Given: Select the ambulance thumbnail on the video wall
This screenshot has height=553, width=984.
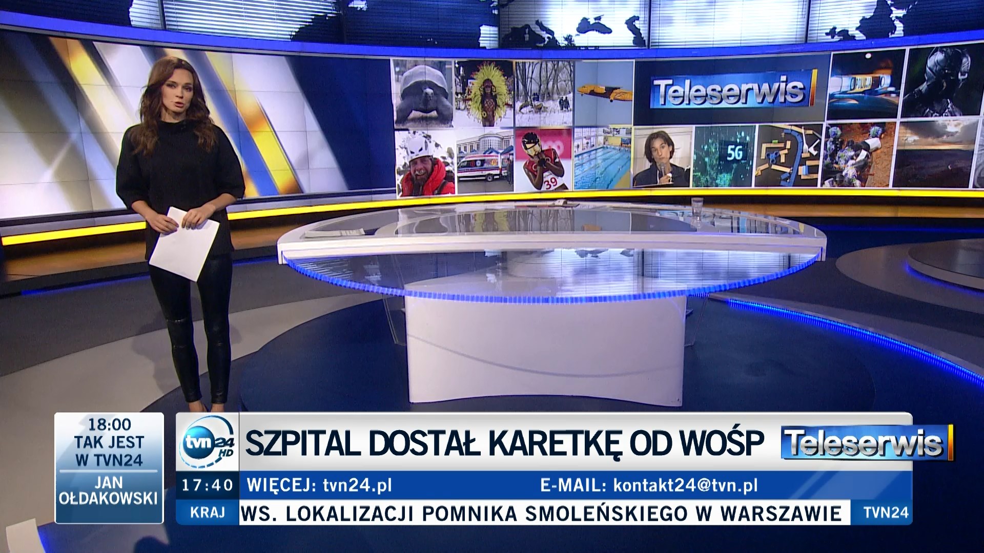Looking at the screenshot, I should tap(485, 161).
